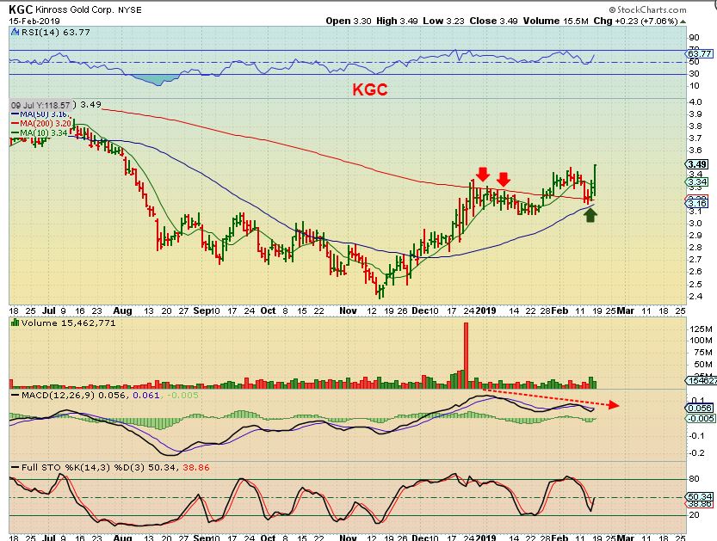Viewport: 717px width, 541px height.
Task: Click the 80 level on stochastic axis
Action: coord(694,478)
